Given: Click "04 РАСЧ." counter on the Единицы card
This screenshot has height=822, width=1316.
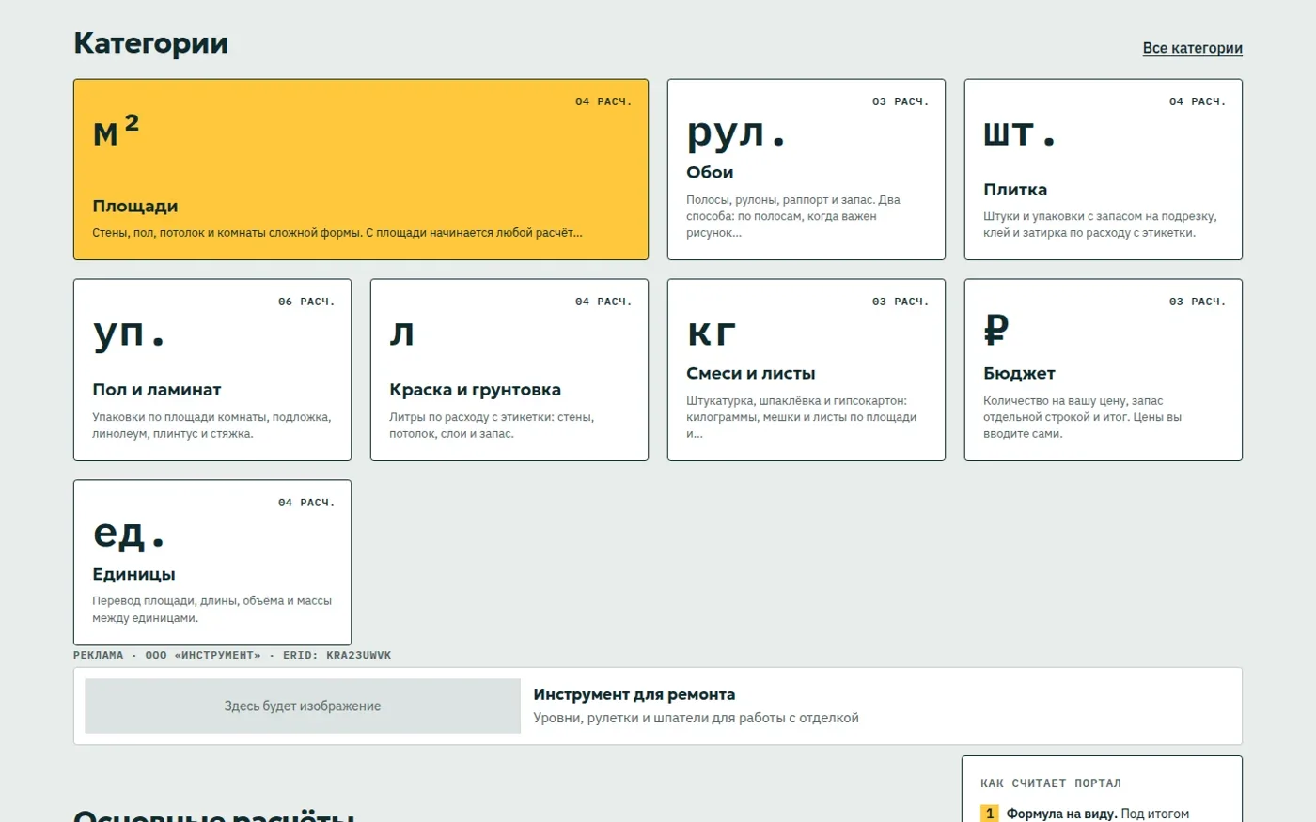Looking at the screenshot, I should (x=306, y=503).
